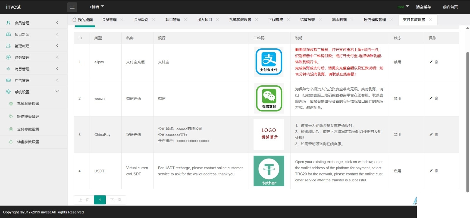470x218 pixels.
Task: Close the 支付参数设置 tab
Action: [430, 20]
